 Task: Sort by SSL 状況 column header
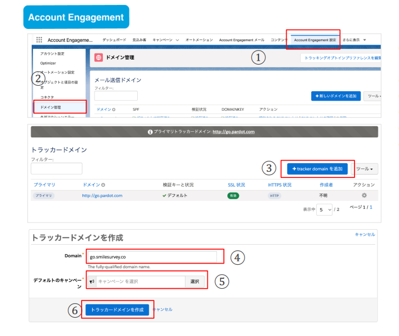[236, 185]
